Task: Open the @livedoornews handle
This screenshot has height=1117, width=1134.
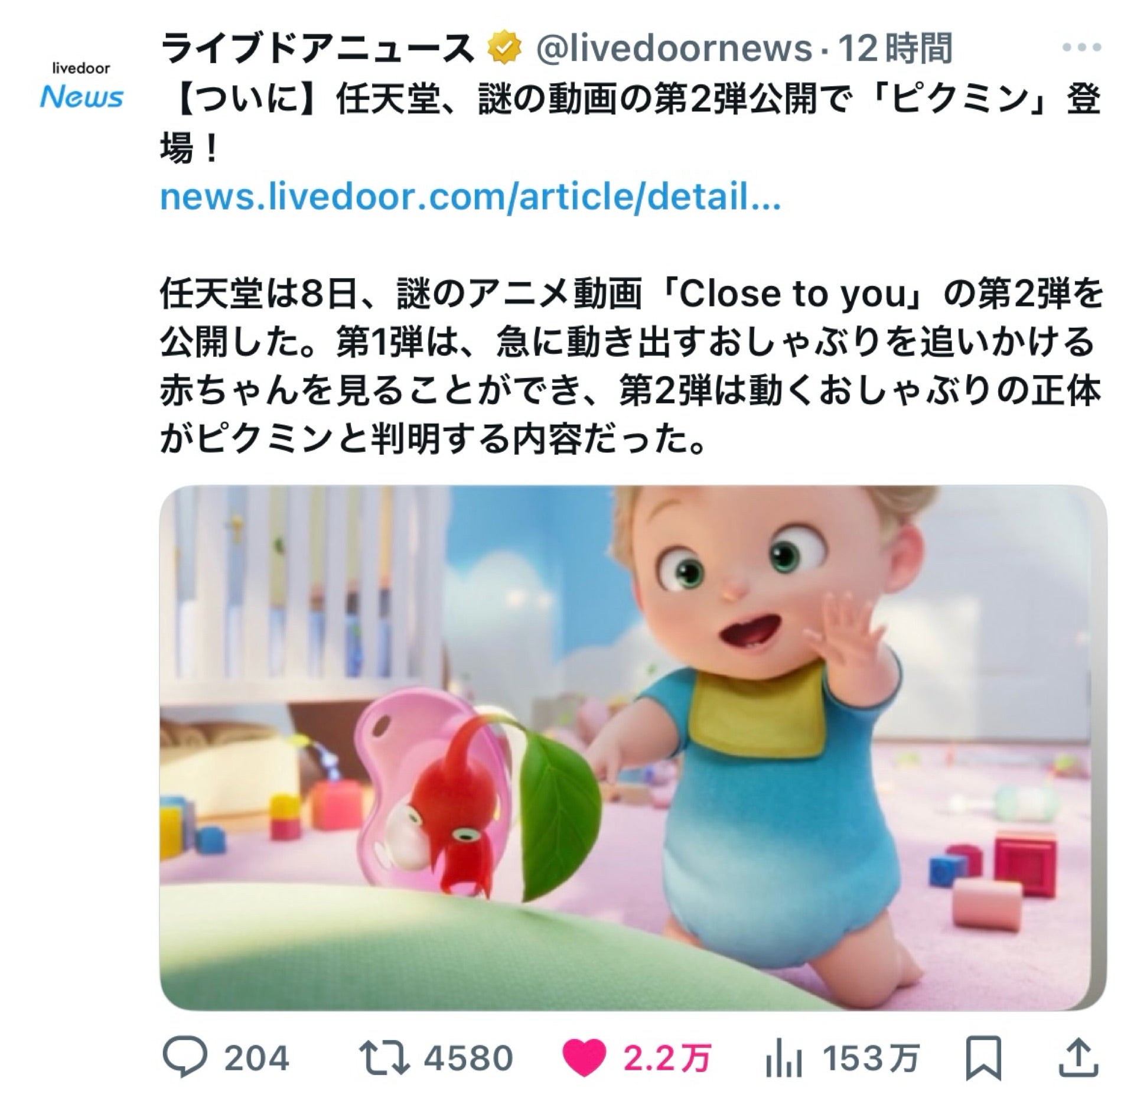Action: 674,49
